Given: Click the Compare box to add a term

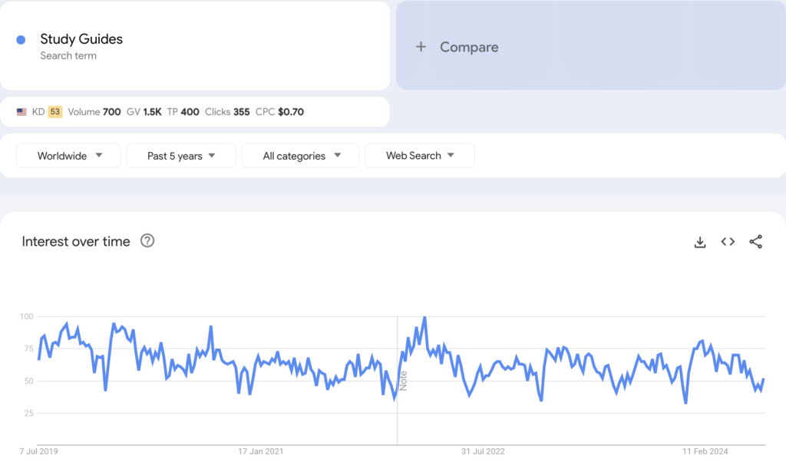Looking at the screenshot, I should (589, 46).
